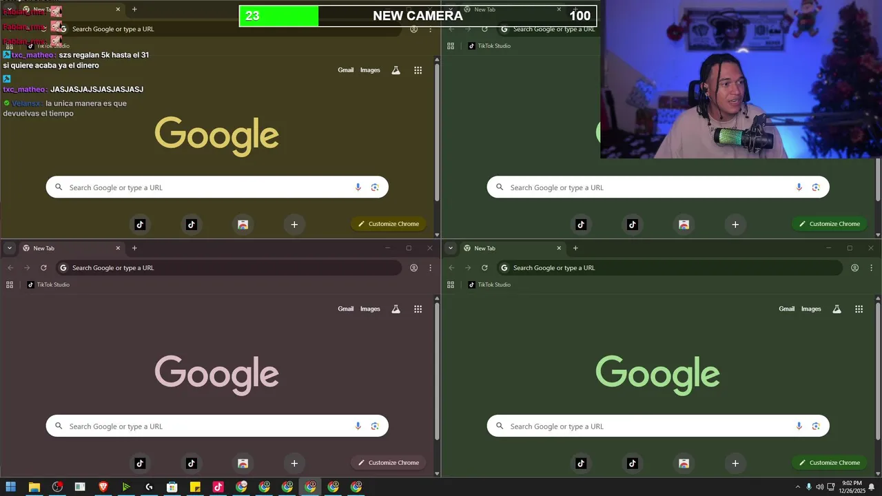
Task: Click Customize Chrome in top-left Chrome window
Action: pyautogui.click(x=388, y=224)
